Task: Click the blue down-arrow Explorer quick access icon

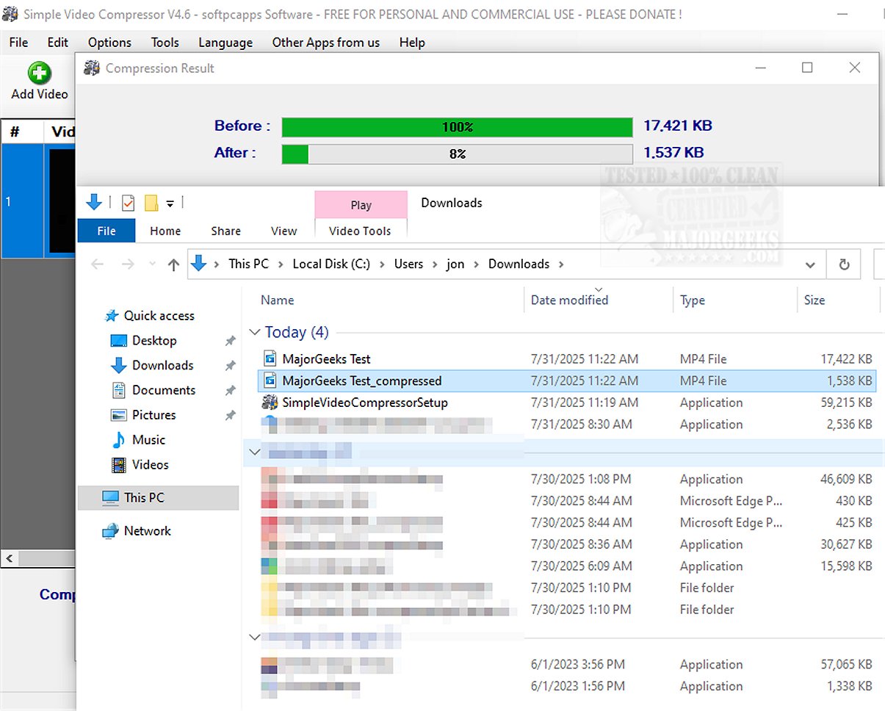Action: (94, 203)
